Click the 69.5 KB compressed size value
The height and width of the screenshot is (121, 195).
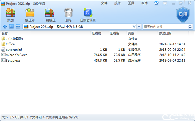(119, 61)
